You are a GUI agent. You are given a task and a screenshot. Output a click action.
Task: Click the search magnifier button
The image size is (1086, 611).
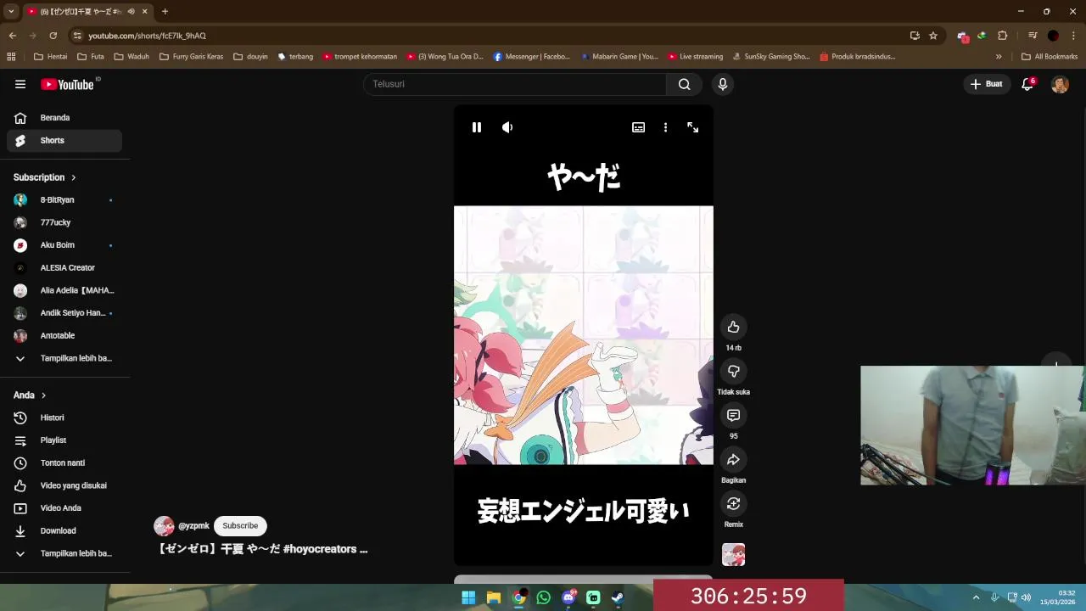tap(684, 84)
